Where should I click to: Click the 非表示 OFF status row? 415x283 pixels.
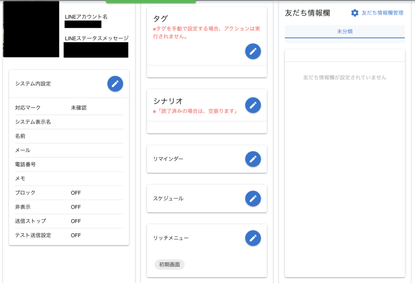point(69,207)
